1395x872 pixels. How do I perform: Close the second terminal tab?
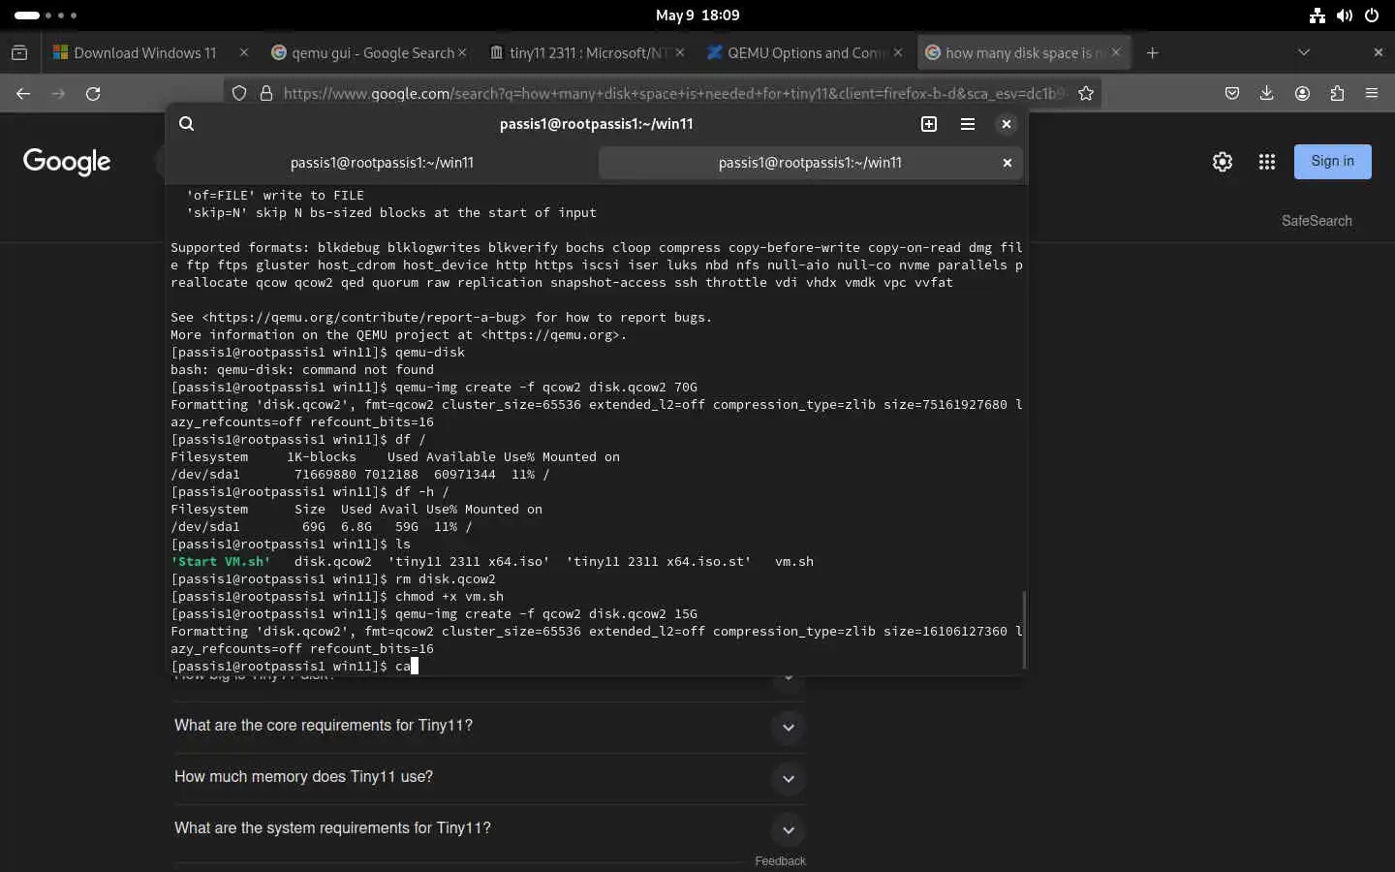point(1007,163)
